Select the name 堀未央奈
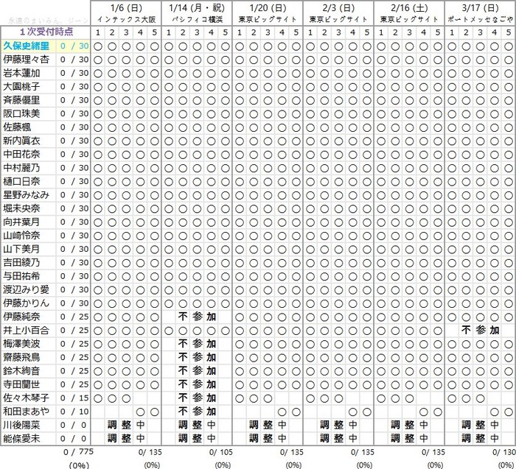This screenshot has height=469, width=516. pos(21,208)
